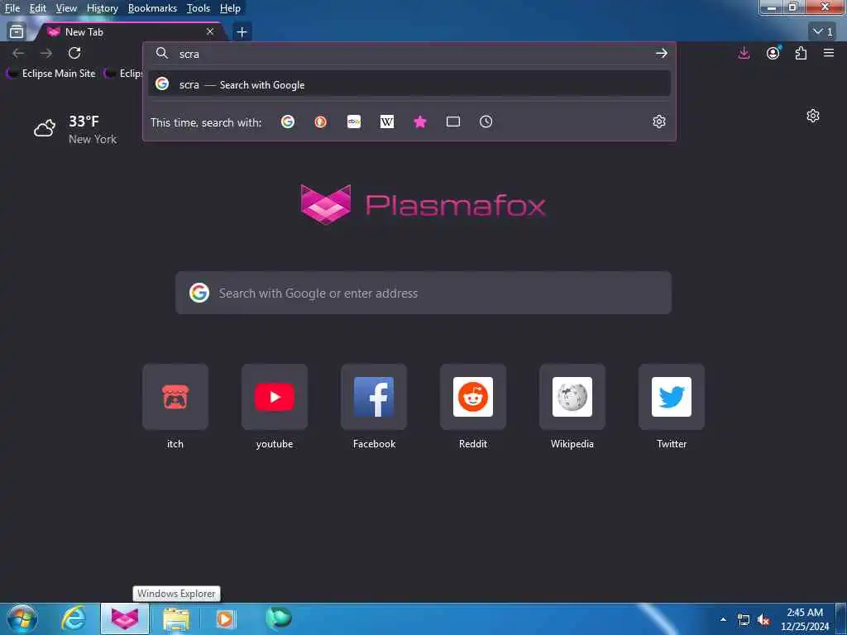Open the hamburger application menu
This screenshot has width=847, height=635.
click(x=829, y=53)
